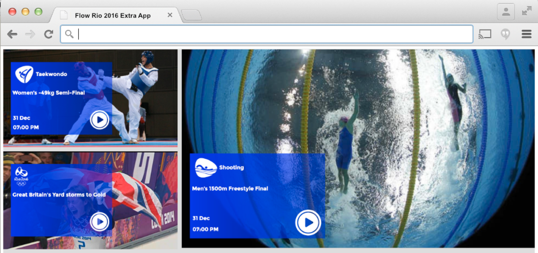Open a new tab with the blank tab button
The image size is (538, 253).
191,15
